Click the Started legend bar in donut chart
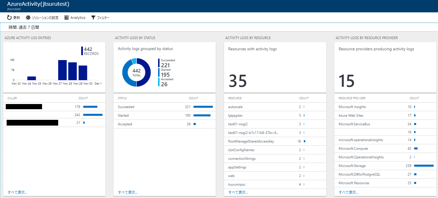This screenshot has height=198, width=438. tap(159, 72)
